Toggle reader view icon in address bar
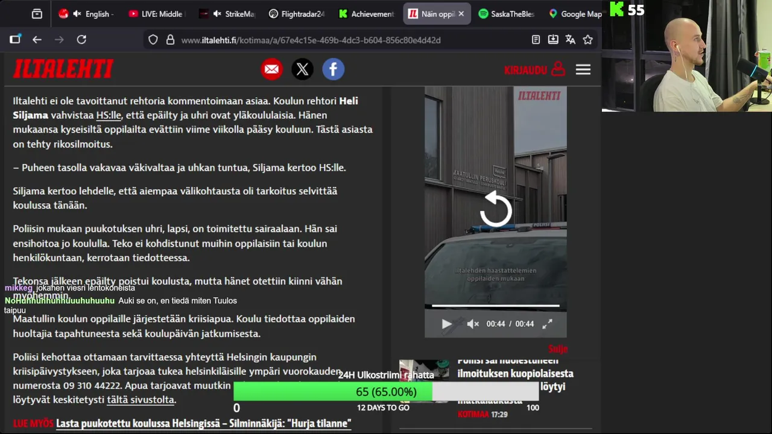 point(536,40)
